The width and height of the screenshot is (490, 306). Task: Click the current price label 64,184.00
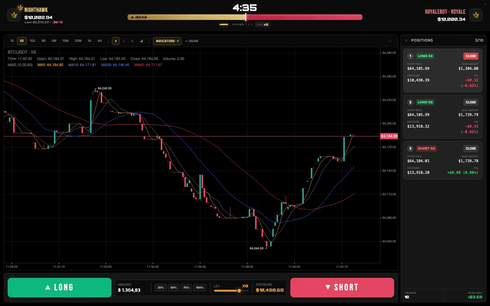click(x=389, y=136)
